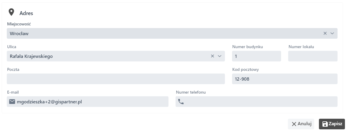Click the envelope icon in the E-mail field
The width and height of the screenshot is (347, 132).
(x=12, y=102)
